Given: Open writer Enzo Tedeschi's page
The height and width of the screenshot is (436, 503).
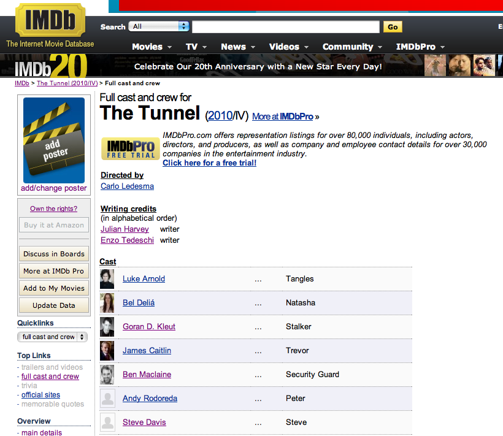Looking at the screenshot, I should tap(128, 240).
